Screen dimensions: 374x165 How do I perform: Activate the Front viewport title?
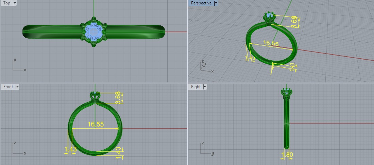[8, 87]
